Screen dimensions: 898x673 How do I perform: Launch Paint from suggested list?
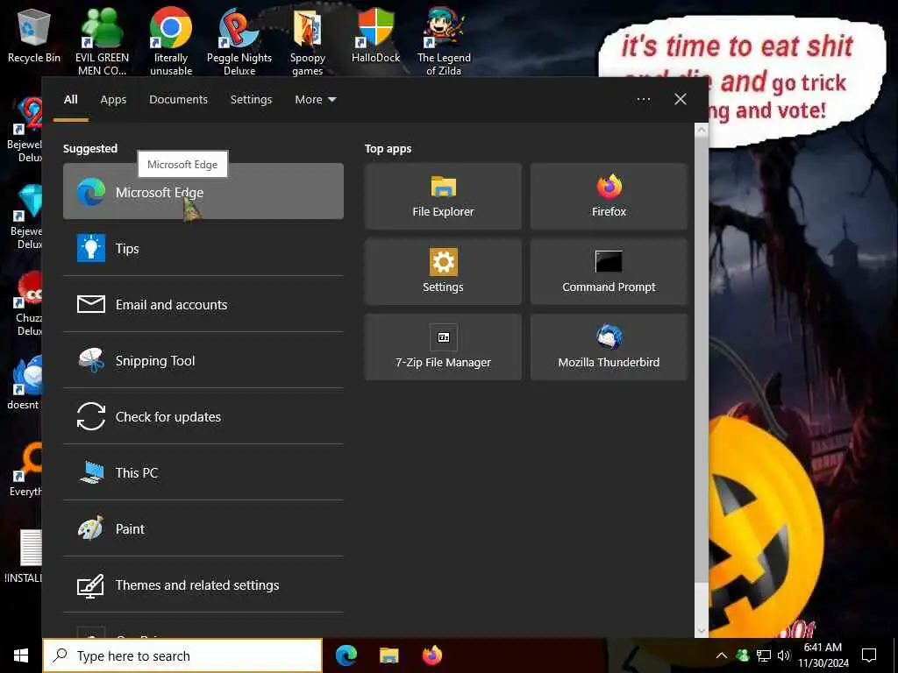point(203,528)
